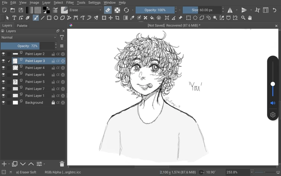The image size is (281, 176).
Task: Open the Normal blending mode dropdown
Action: pyautogui.click(x=29, y=37)
